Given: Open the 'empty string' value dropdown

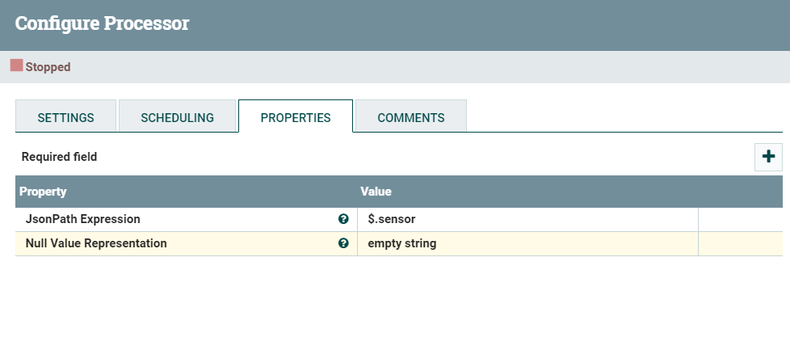Looking at the screenshot, I should pyautogui.click(x=527, y=243).
